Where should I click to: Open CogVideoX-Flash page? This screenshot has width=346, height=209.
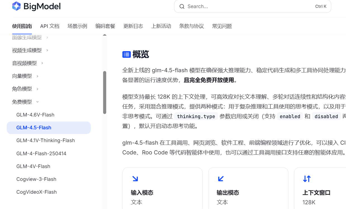[49, 192]
